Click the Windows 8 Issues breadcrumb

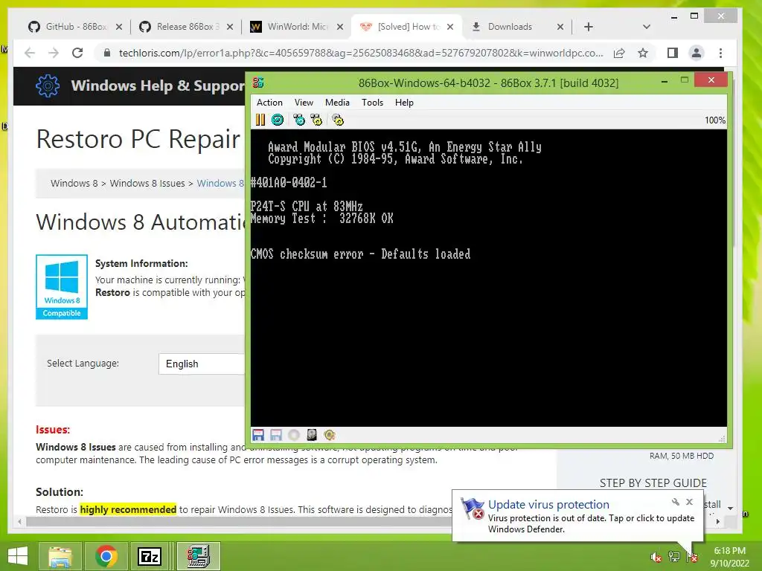point(147,184)
